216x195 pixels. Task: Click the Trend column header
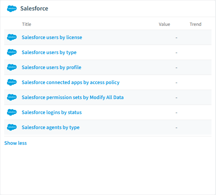(x=195, y=24)
